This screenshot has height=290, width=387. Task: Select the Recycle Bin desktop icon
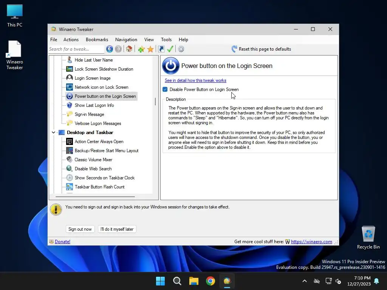click(368, 238)
